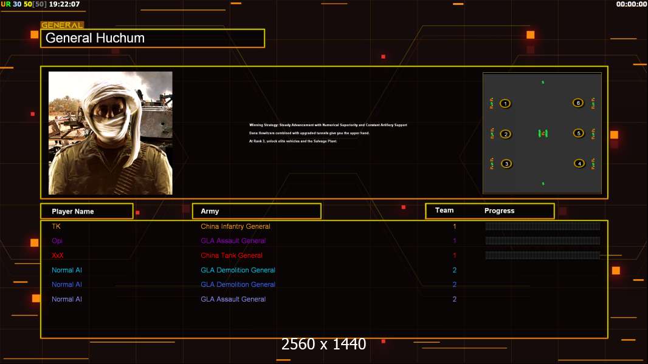Click XxX's loading progress bar

coord(543,255)
